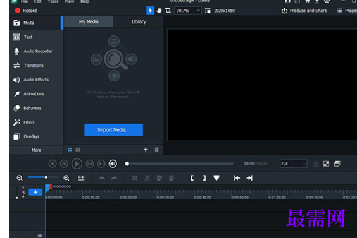
Task: Toggle track visibility eye icon
Action: (40, 235)
